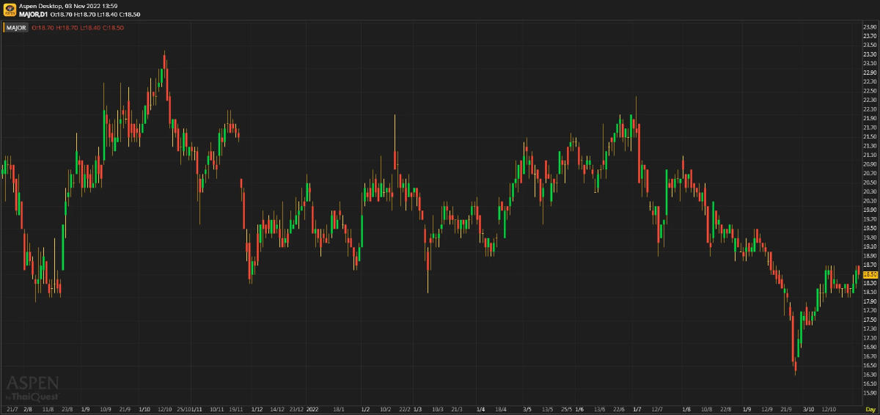
Task: Click the 15.90 level on price axis
Action: tap(870, 392)
